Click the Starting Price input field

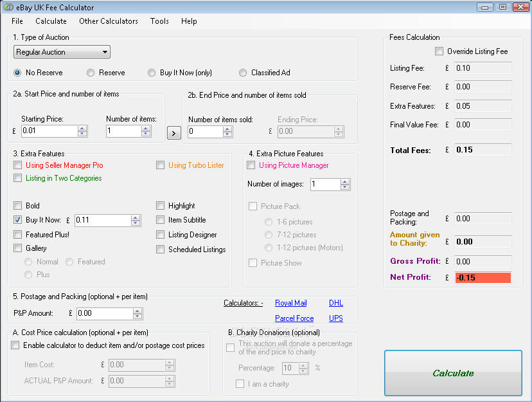click(x=49, y=131)
